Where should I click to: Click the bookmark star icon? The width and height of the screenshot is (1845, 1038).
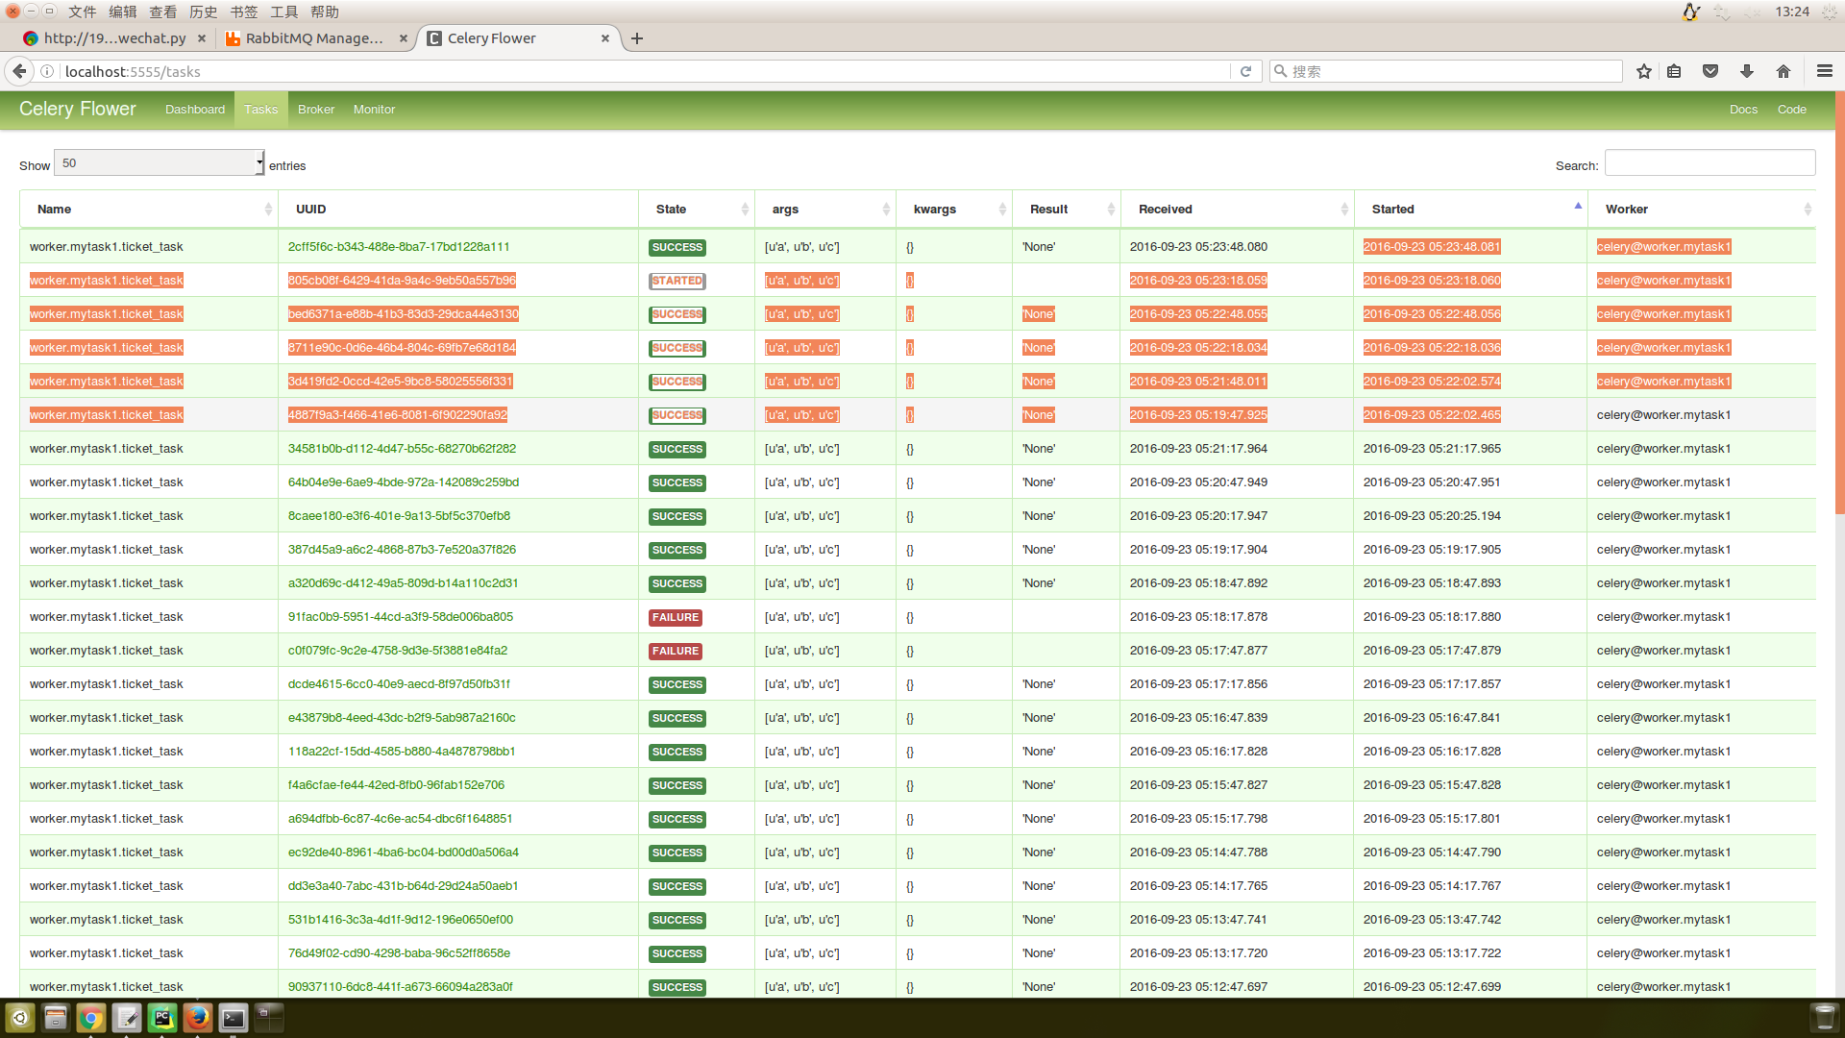(x=1644, y=71)
